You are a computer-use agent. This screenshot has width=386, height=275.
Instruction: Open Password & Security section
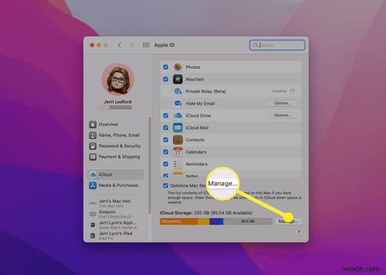(x=115, y=146)
